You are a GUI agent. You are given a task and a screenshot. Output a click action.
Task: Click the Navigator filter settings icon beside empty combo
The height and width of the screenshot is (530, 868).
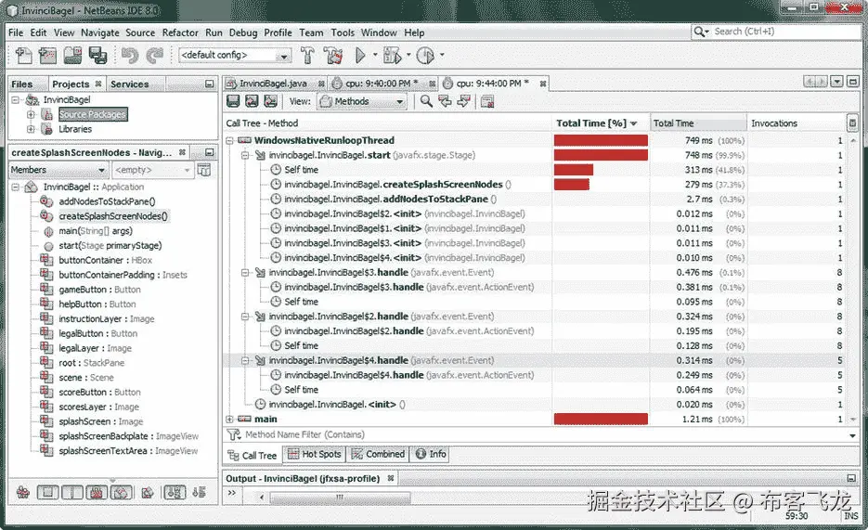pos(204,170)
